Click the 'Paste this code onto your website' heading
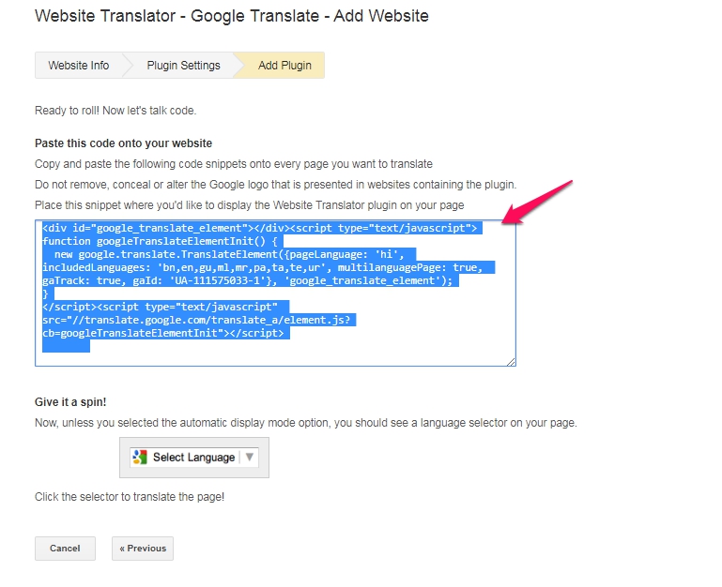 (x=123, y=143)
